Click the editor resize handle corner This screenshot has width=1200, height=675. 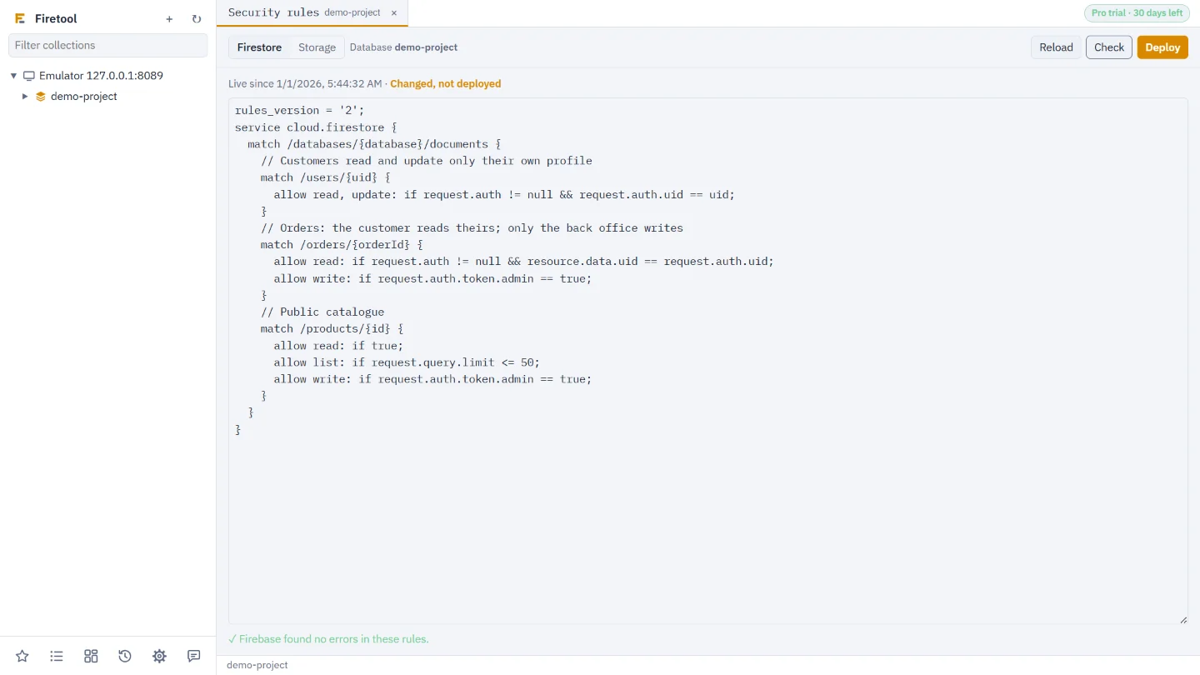coord(1182,619)
